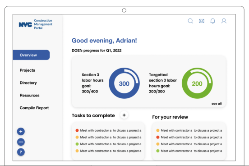Click the Tasks to complete heading

pyautogui.click(x=93, y=115)
